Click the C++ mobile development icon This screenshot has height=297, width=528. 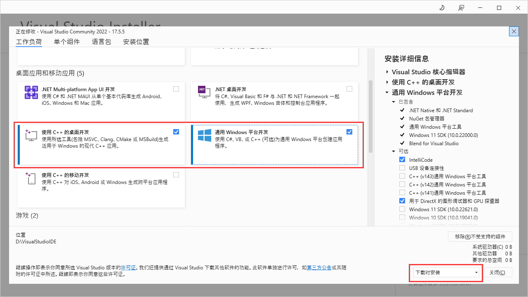[x=31, y=178]
